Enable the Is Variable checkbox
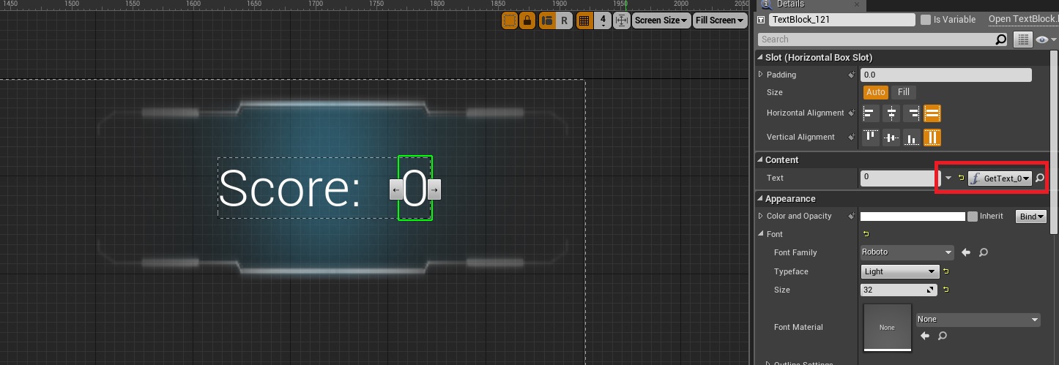The width and height of the screenshot is (1059, 365). [x=926, y=20]
